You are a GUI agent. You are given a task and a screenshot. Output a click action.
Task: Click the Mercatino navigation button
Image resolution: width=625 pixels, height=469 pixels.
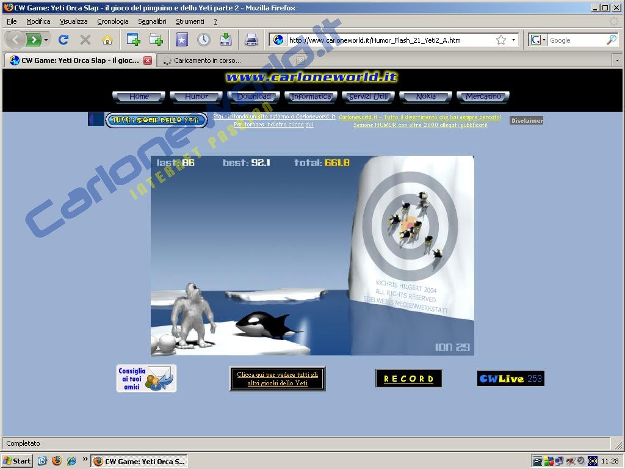coord(483,96)
